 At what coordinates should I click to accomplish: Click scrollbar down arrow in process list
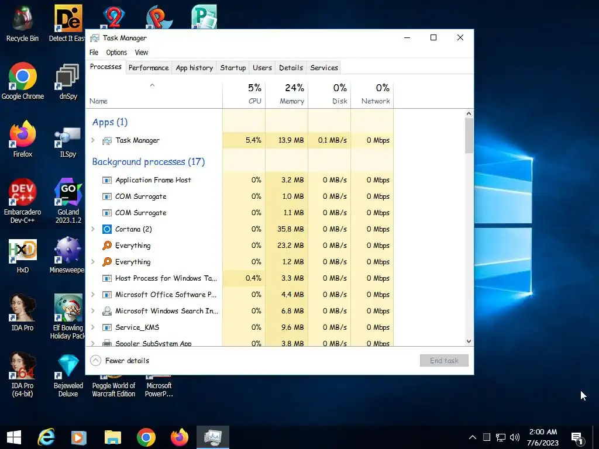(x=469, y=341)
